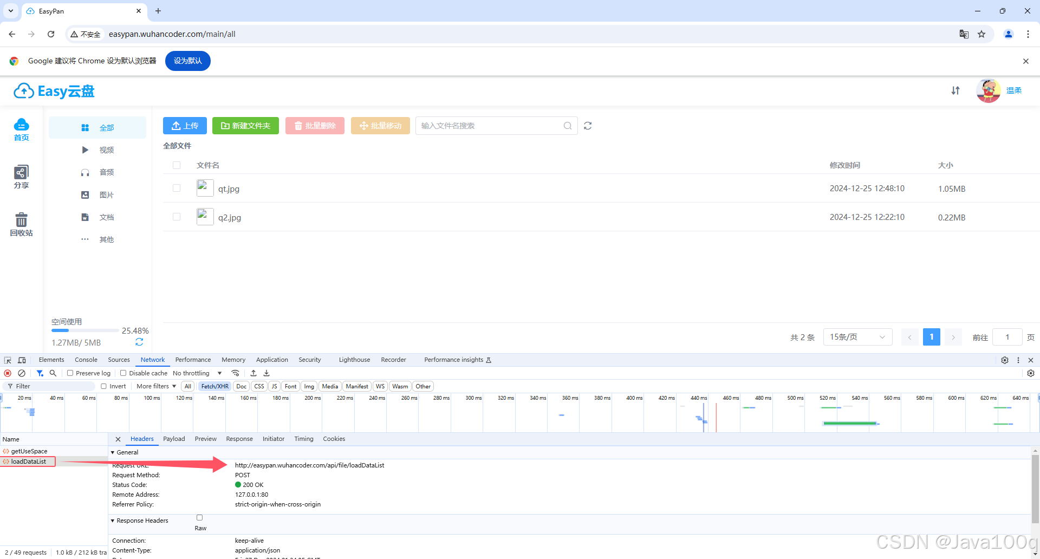Select the Fetch/XHR filter toggle

pyautogui.click(x=215, y=386)
